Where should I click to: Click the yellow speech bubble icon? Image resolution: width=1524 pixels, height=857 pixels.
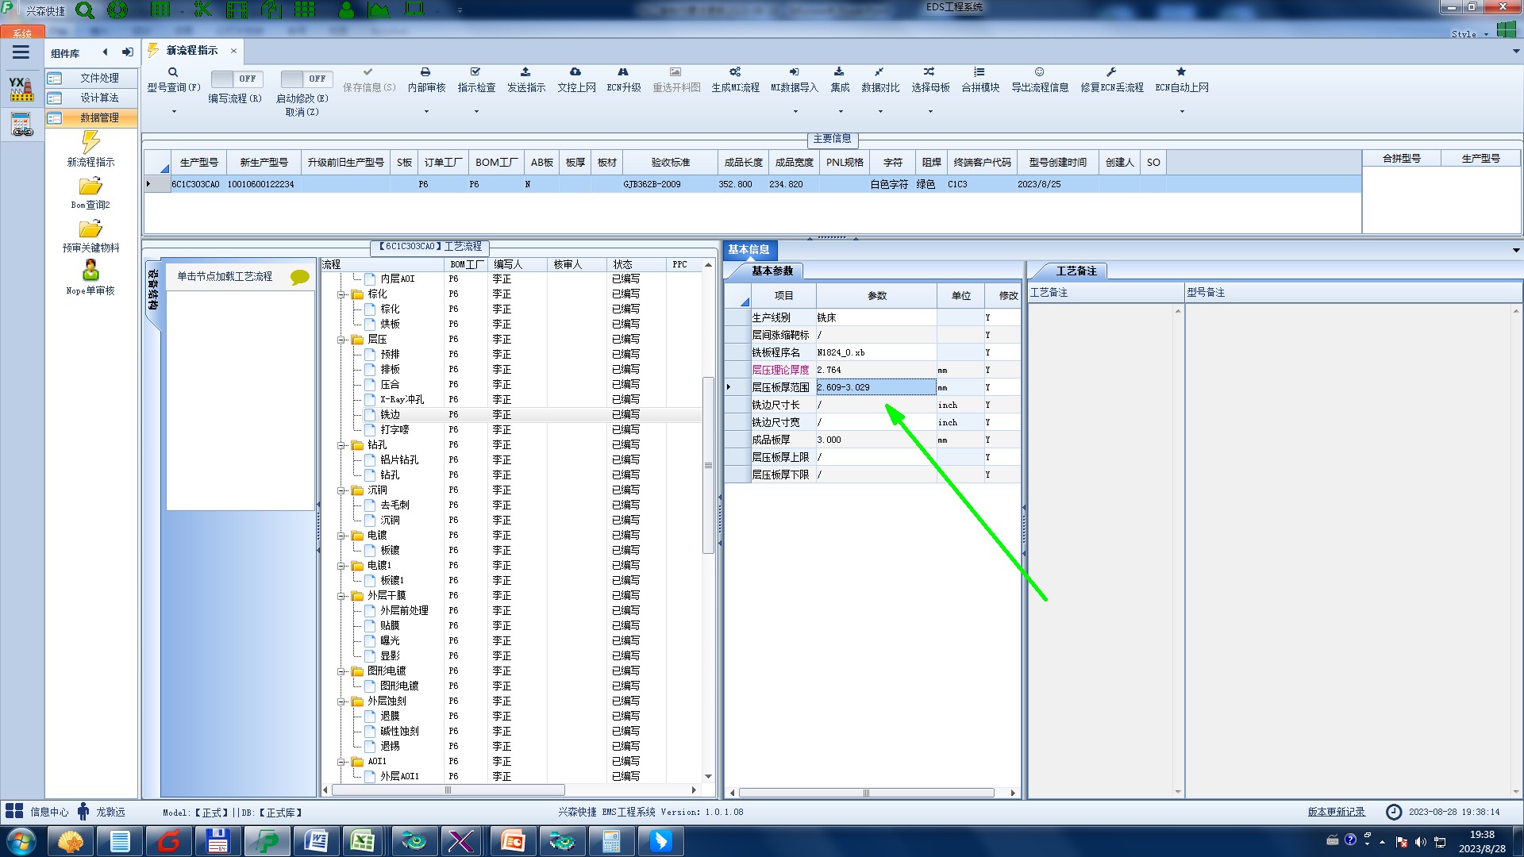[x=299, y=277]
